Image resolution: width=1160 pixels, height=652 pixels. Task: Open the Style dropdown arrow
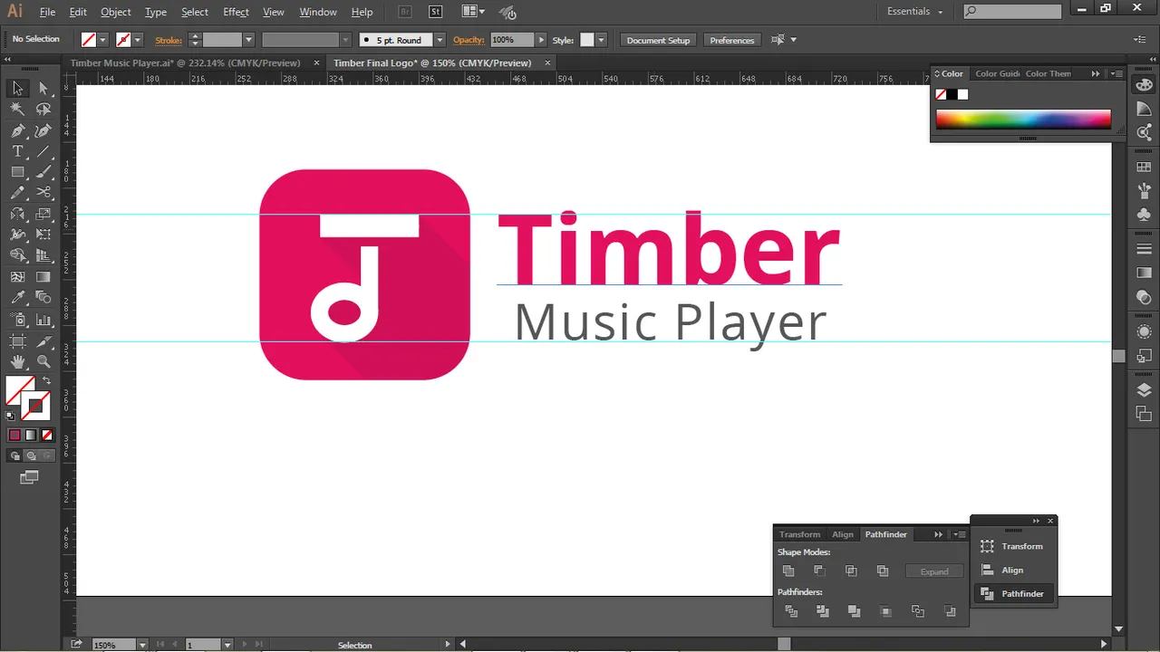pyautogui.click(x=601, y=40)
